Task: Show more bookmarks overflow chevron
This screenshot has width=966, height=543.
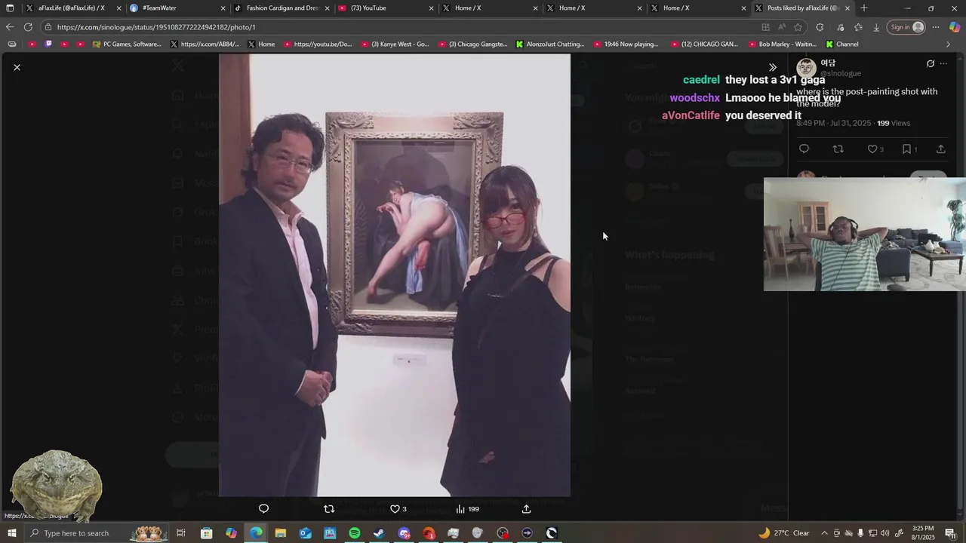Action: pyautogui.click(x=949, y=44)
